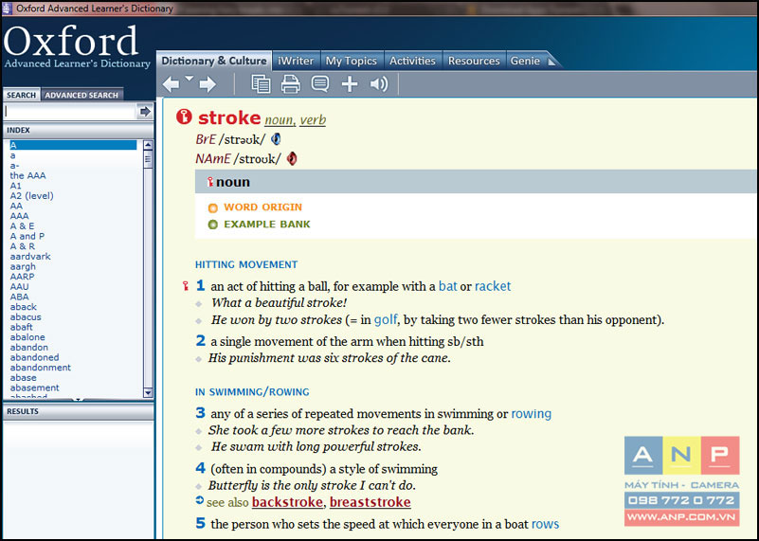Follow the racket link
This screenshot has height=541, width=759.
[493, 286]
